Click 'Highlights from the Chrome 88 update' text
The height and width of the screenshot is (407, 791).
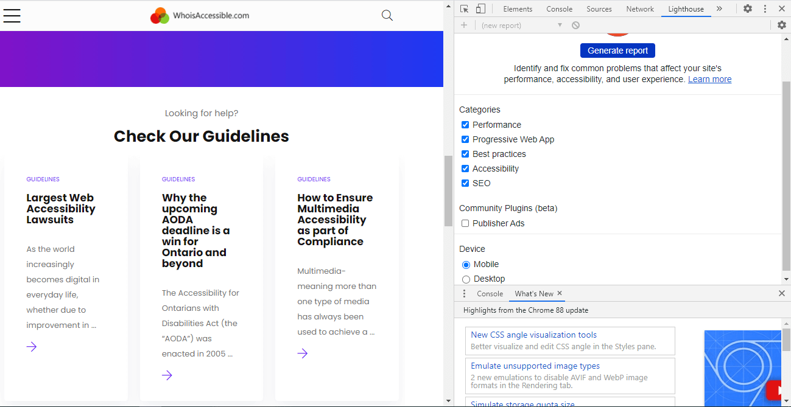tap(526, 310)
